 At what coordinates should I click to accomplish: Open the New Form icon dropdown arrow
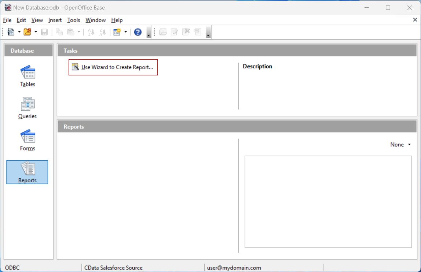pyautogui.click(x=125, y=32)
